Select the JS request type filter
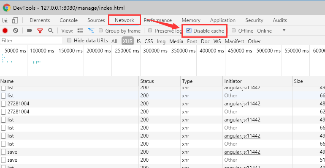Image resolution: width=325 pixels, height=168 pixels. click(x=138, y=41)
